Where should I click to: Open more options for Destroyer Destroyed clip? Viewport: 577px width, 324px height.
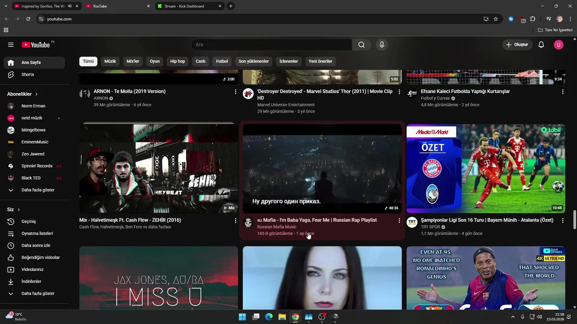pos(399,92)
